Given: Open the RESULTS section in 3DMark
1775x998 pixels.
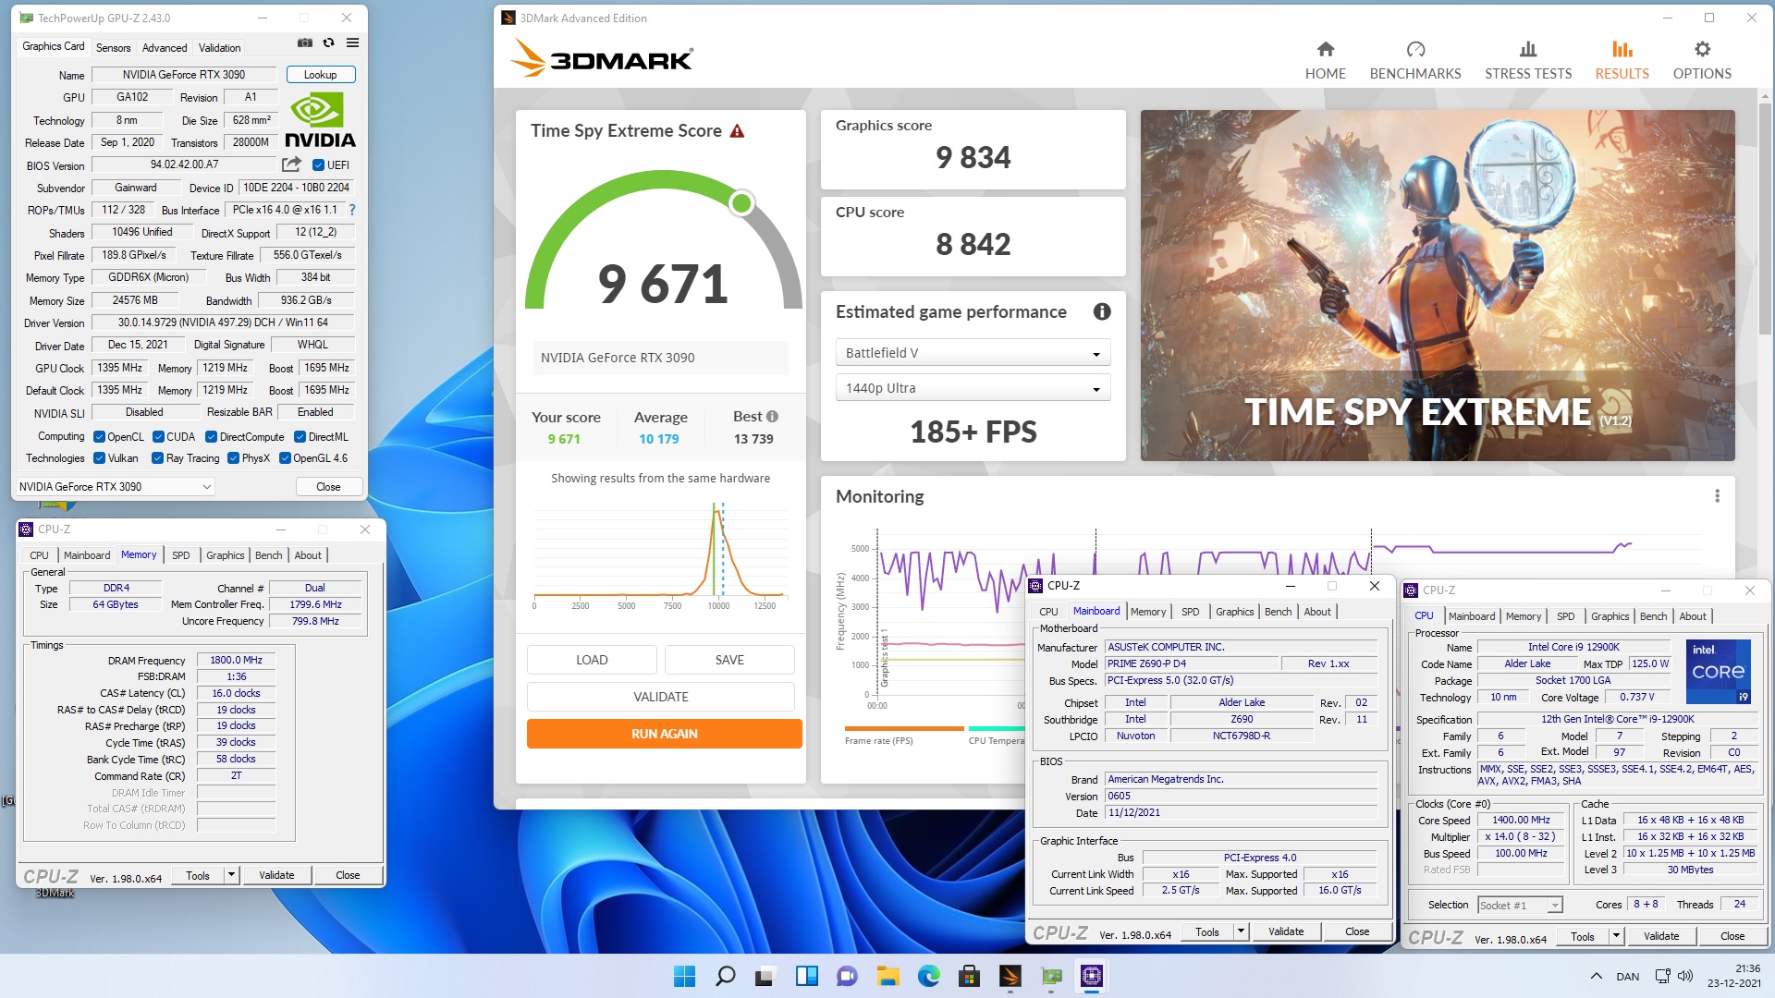Looking at the screenshot, I should (x=1622, y=60).
